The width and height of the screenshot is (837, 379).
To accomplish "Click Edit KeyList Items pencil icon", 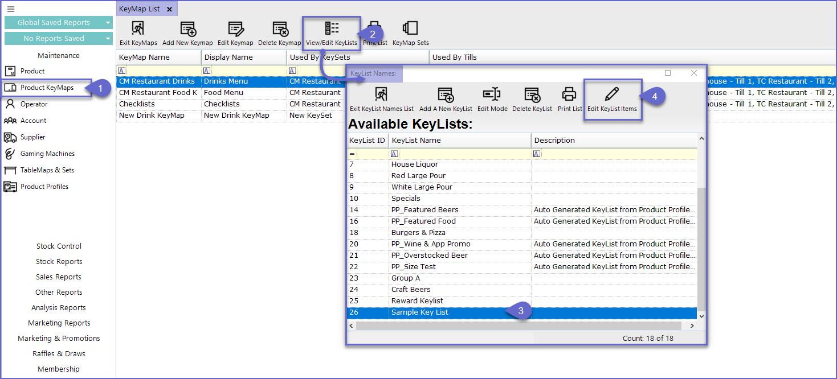I will click(613, 100).
